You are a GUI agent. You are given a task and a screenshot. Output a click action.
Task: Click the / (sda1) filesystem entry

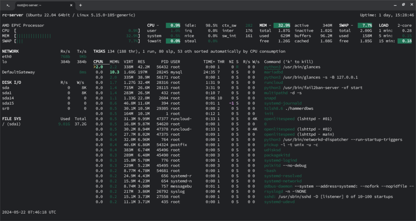[x=11, y=124]
